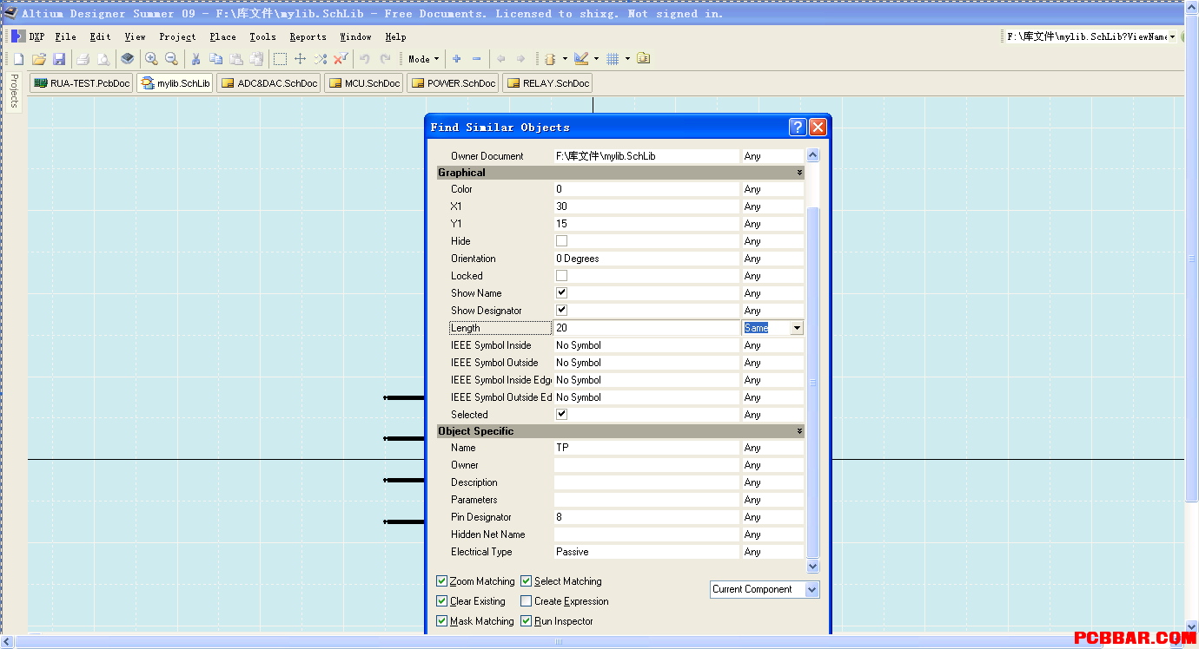Open the Mode dropdown in toolbar
This screenshot has width=1199, height=649.
(x=424, y=59)
